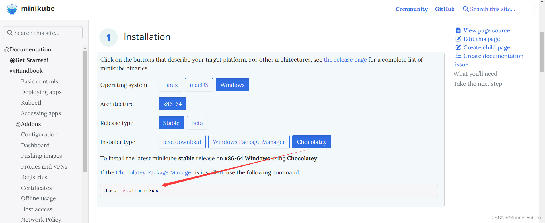Open Offline usage page
Image resolution: width=545 pixels, height=223 pixels.
38,198
